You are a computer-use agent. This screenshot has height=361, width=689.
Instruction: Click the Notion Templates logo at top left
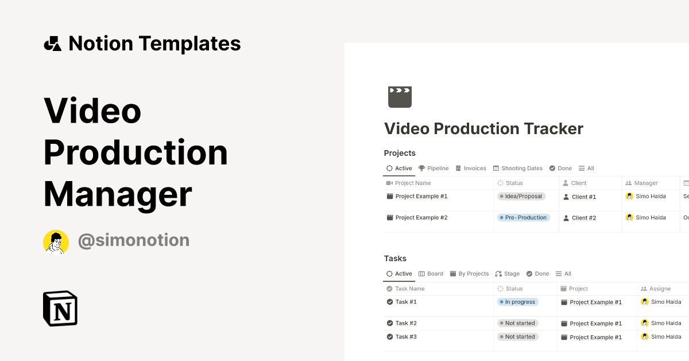[x=52, y=43]
